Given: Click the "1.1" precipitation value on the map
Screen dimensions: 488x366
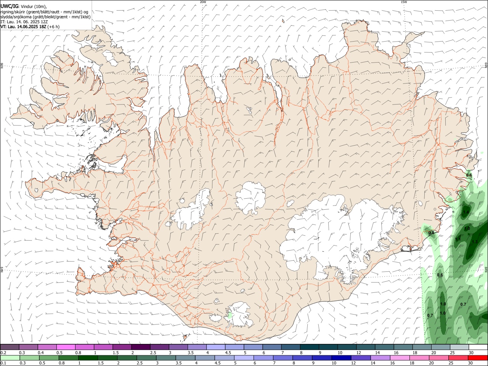Looking at the screenshot, I should 458,239.
